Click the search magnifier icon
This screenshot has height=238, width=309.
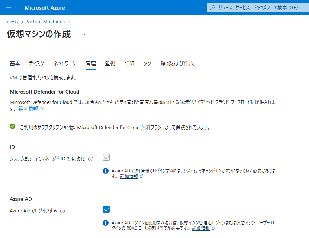coord(213,7)
